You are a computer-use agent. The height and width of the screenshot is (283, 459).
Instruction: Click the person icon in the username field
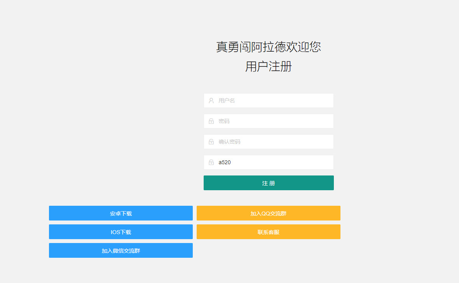[x=211, y=100]
